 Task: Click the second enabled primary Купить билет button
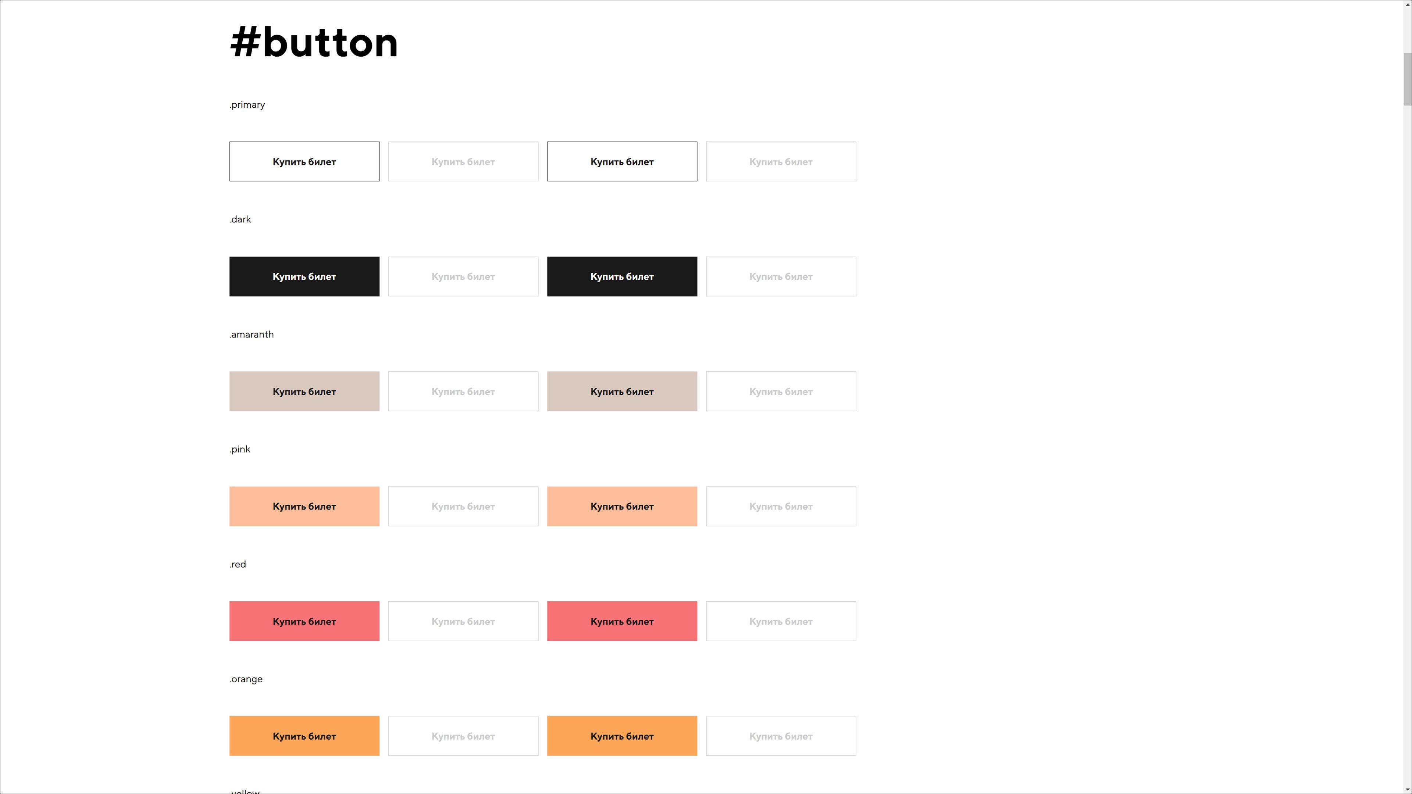pos(621,162)
